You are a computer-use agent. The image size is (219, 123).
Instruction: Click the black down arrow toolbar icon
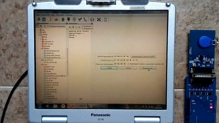point(68,19)
